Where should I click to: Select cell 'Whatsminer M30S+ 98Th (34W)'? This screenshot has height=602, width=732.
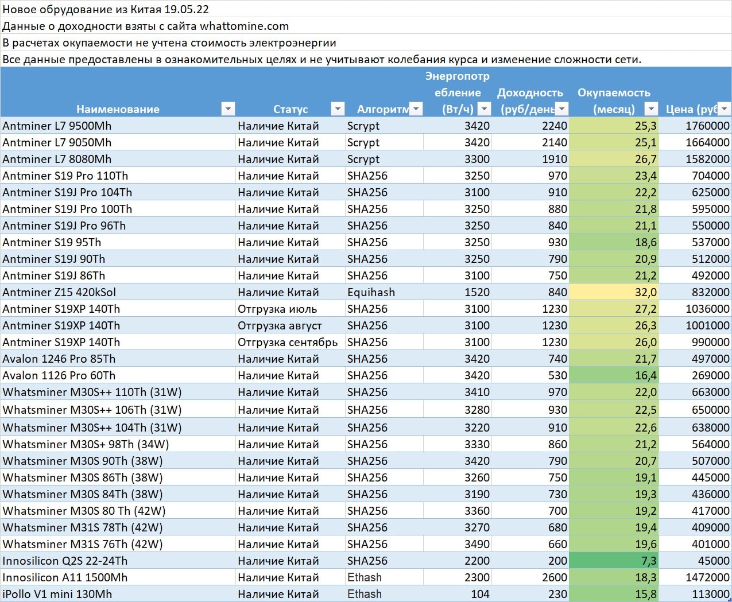pos(118,444)
